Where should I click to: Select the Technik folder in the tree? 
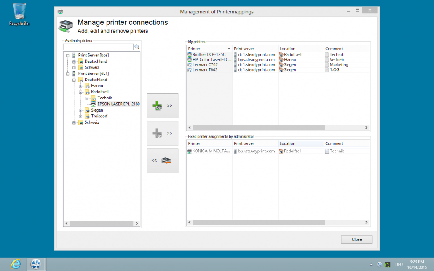(x=104, y=98)
